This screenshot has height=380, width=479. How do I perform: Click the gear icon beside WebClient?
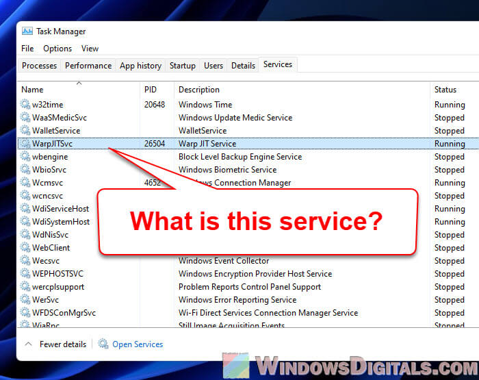pyautogui.click(x=25, y=247)
